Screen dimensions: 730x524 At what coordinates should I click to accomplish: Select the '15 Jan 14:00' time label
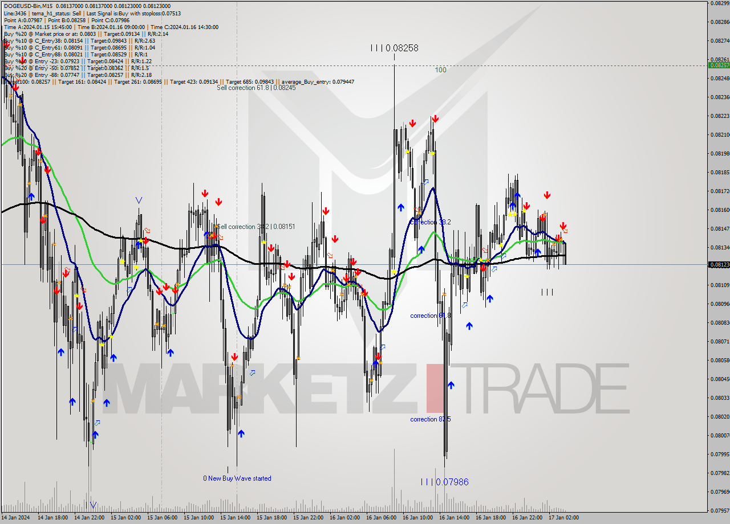235,518
